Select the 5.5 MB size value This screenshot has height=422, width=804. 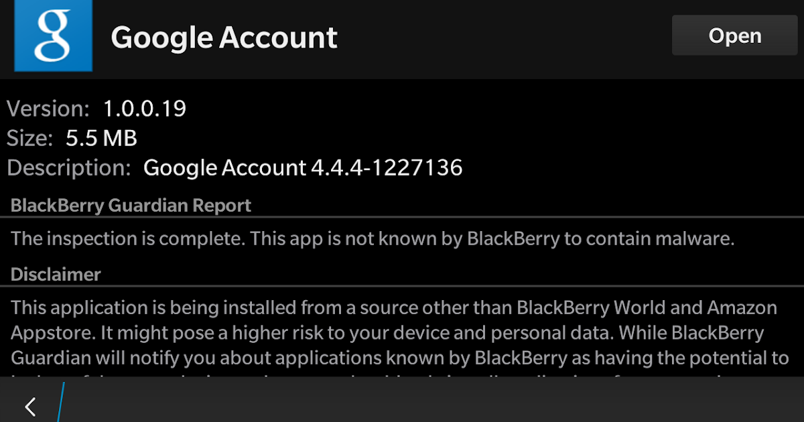pos(101,138)
